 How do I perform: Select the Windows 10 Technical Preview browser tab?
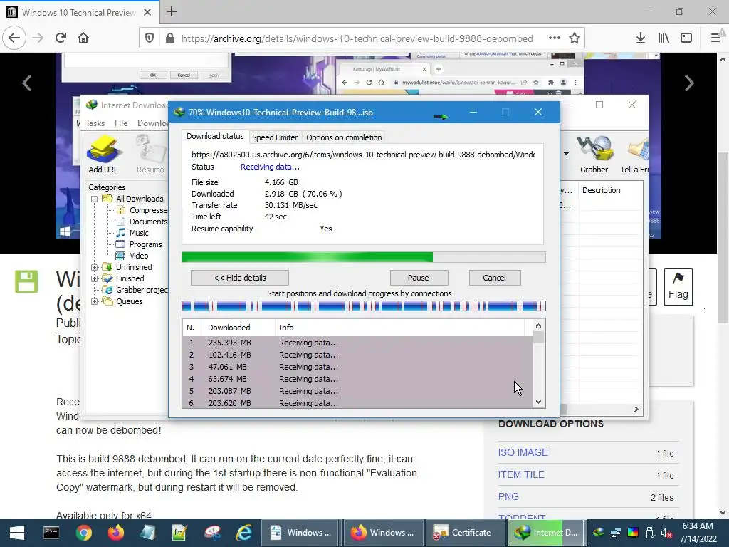(x=79, y=12)
